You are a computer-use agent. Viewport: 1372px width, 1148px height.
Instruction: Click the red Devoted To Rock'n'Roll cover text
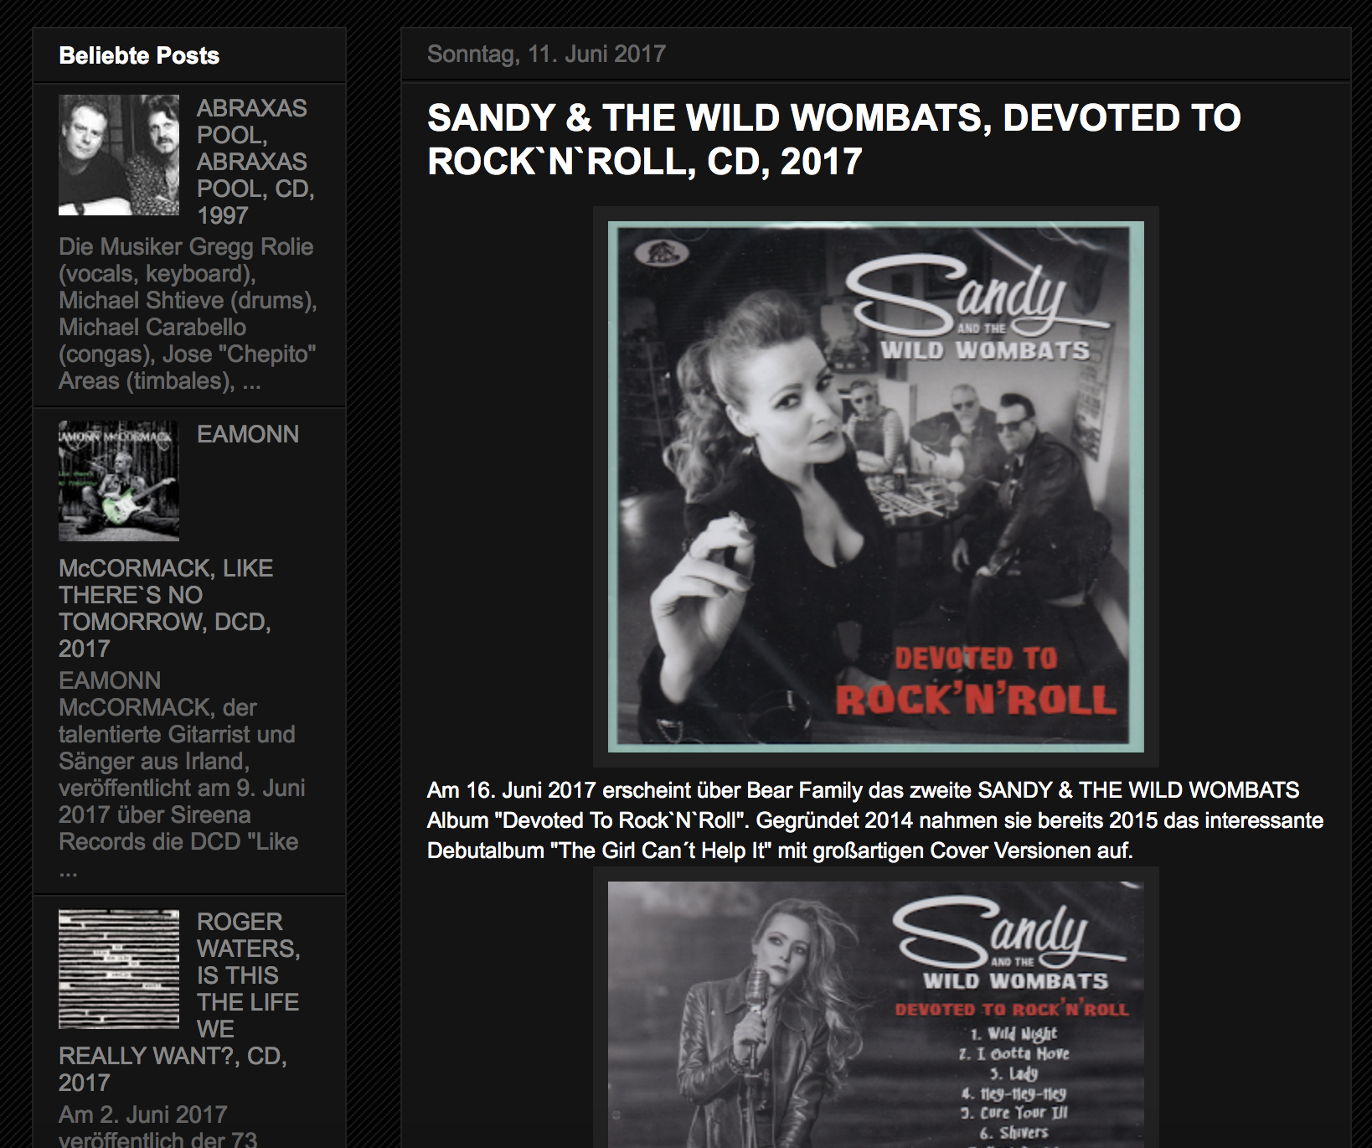tap(976, 680)
